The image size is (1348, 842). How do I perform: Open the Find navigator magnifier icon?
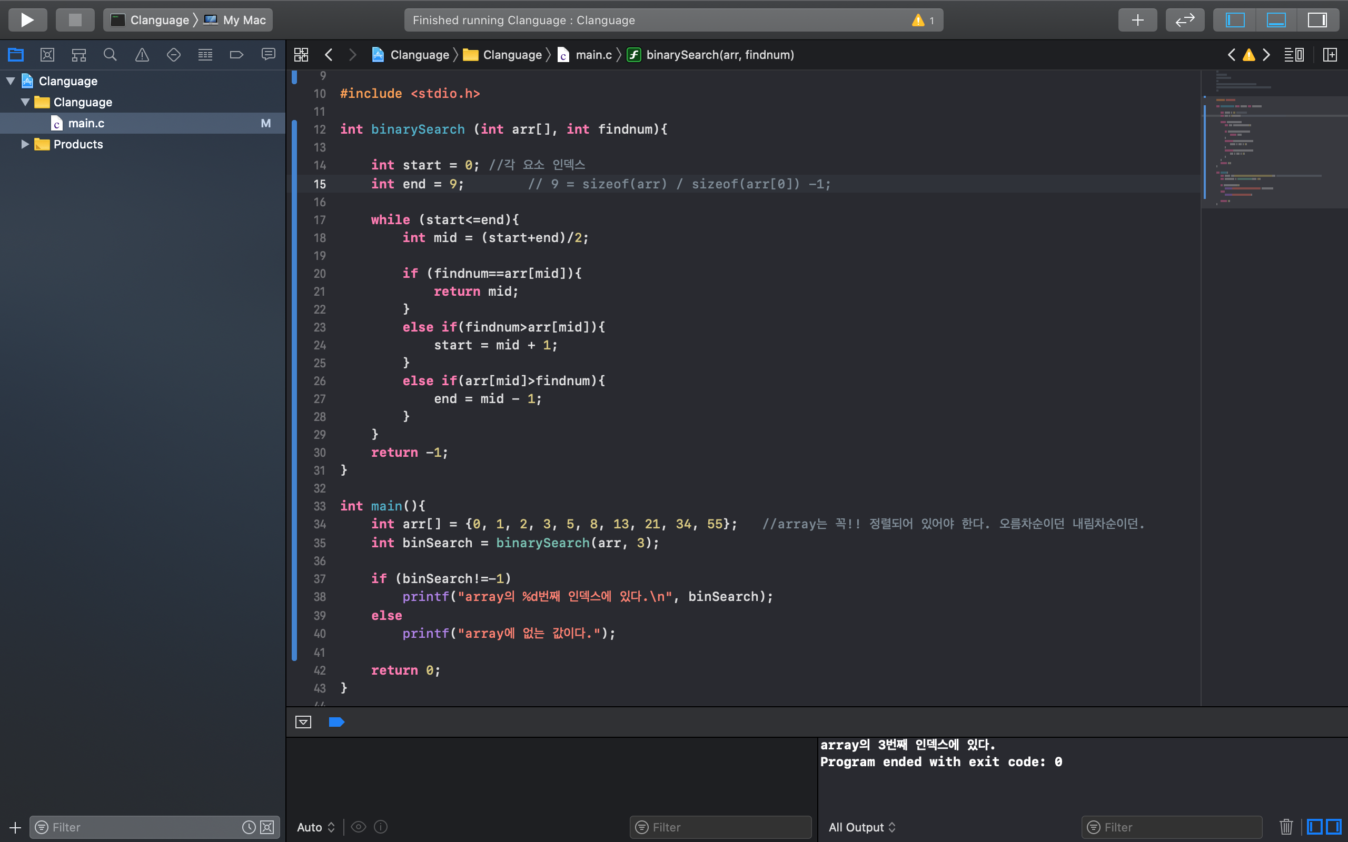pyautogui.click(x=110, y=55)
